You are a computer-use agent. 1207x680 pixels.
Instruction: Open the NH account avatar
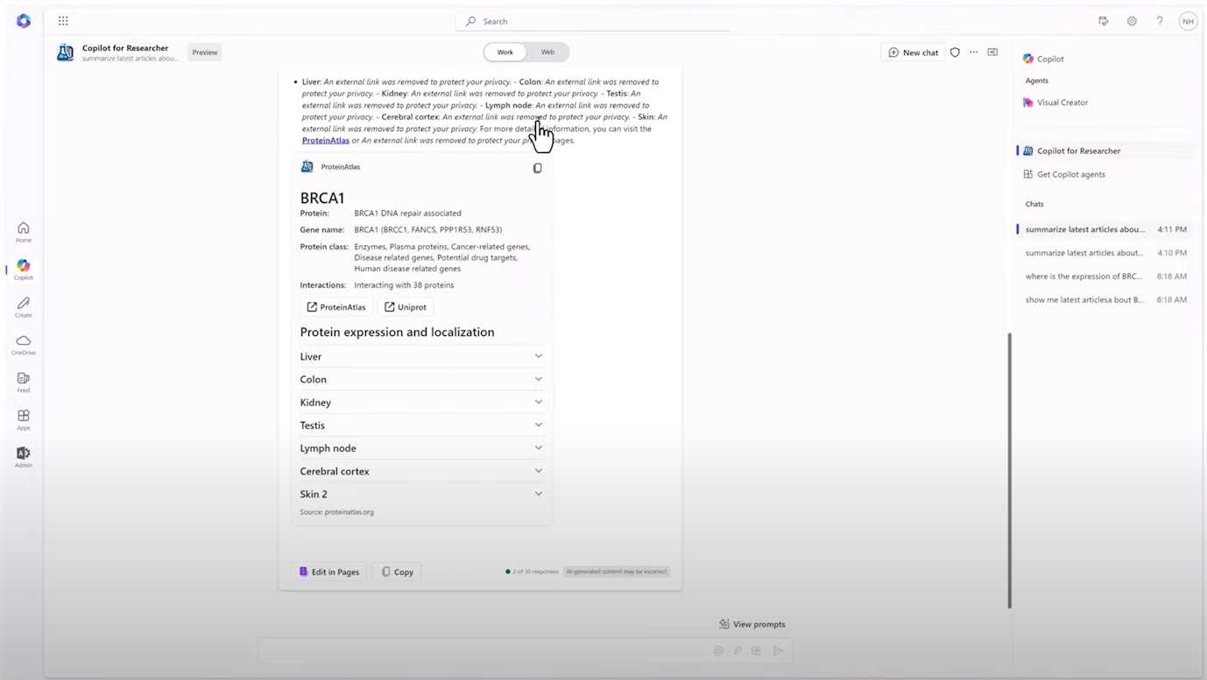(1188, 22)
